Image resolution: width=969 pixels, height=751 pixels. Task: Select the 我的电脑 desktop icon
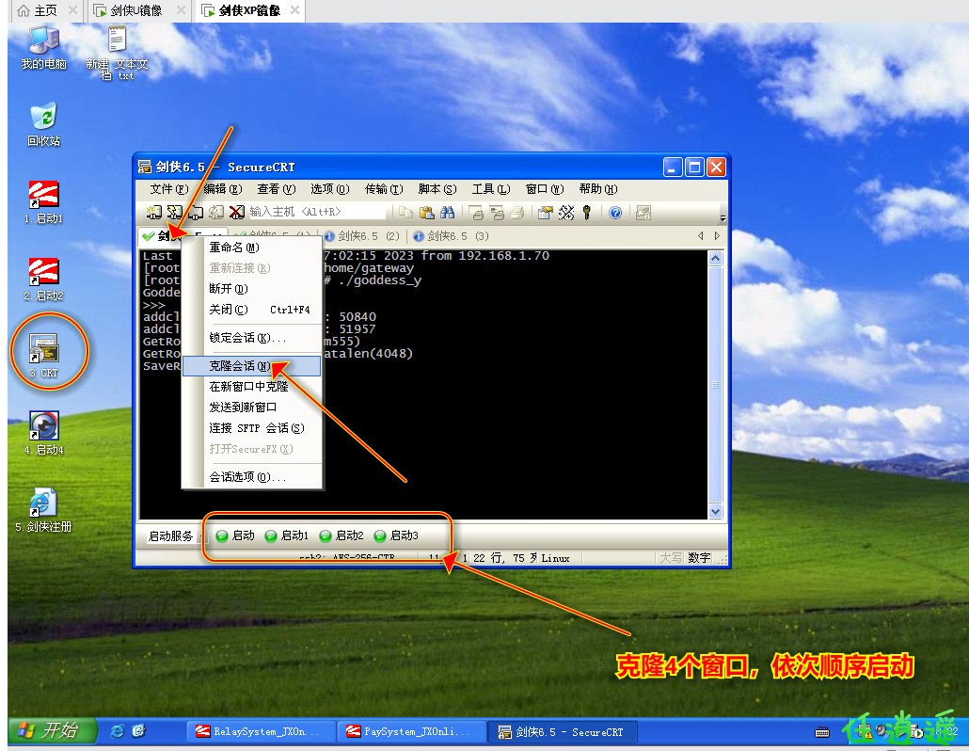[44, 48]
